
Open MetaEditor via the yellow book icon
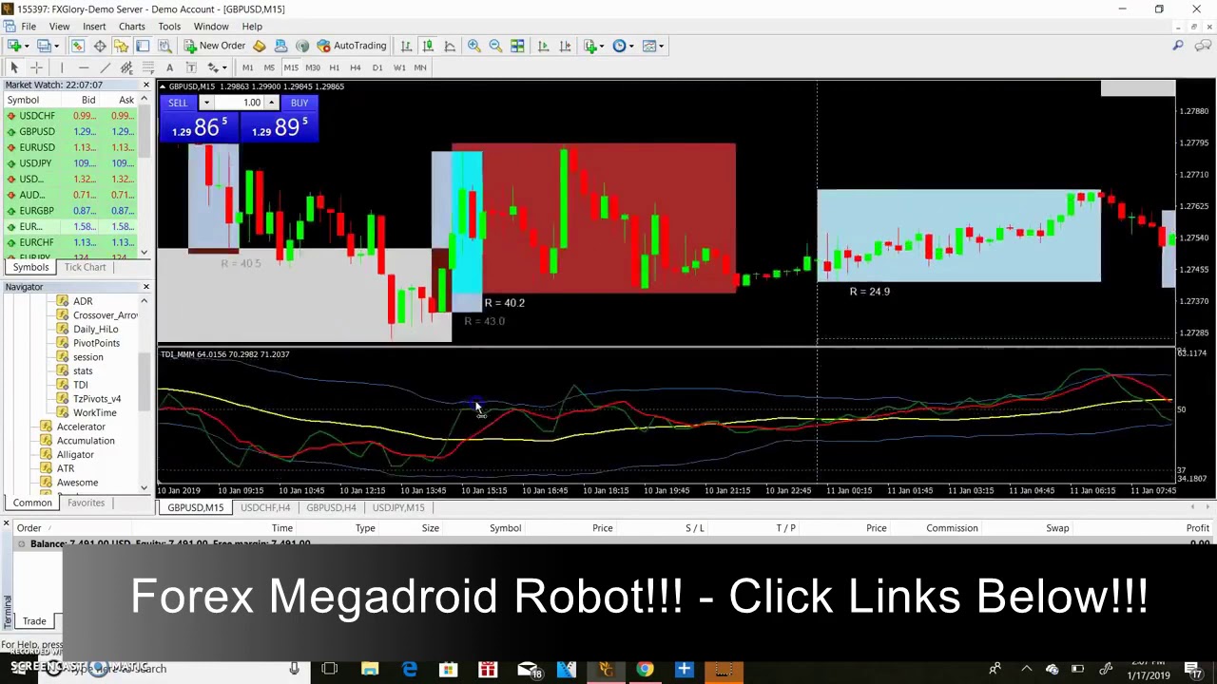pyautogui.click(x=259, y=46)
